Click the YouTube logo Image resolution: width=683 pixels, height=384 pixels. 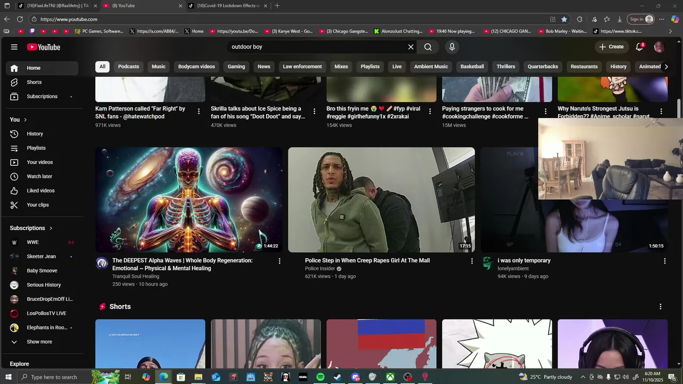pyautogui.click(x=44, y=47)
